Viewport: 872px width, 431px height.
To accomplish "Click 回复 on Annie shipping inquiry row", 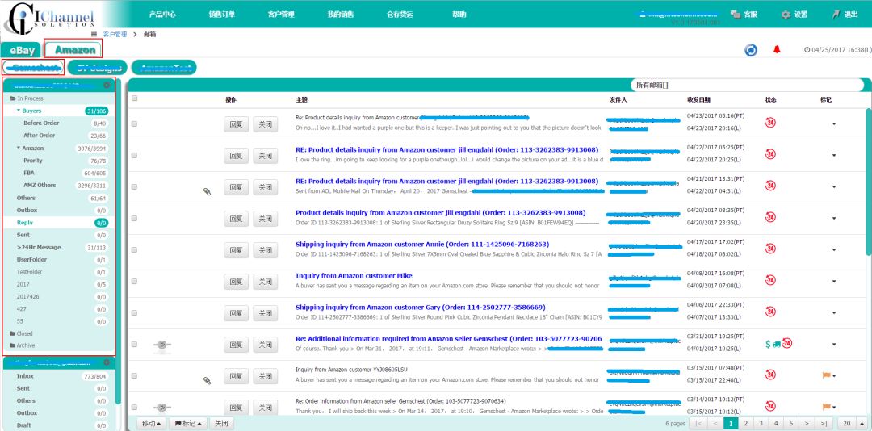I will tap(236, 249).
